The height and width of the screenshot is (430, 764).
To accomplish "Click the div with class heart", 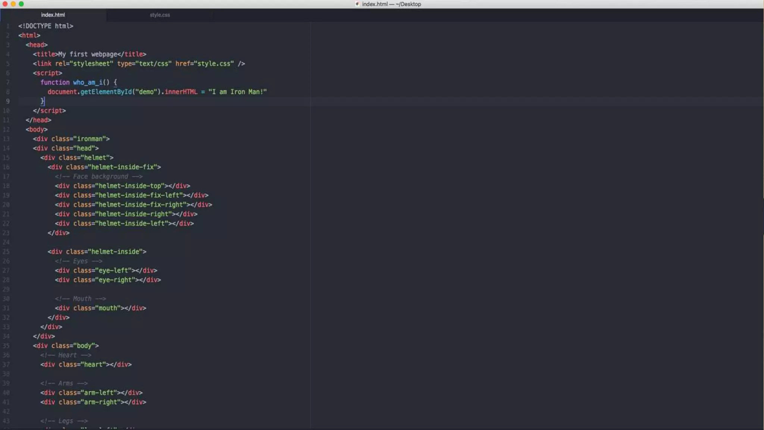I will 86,365.
